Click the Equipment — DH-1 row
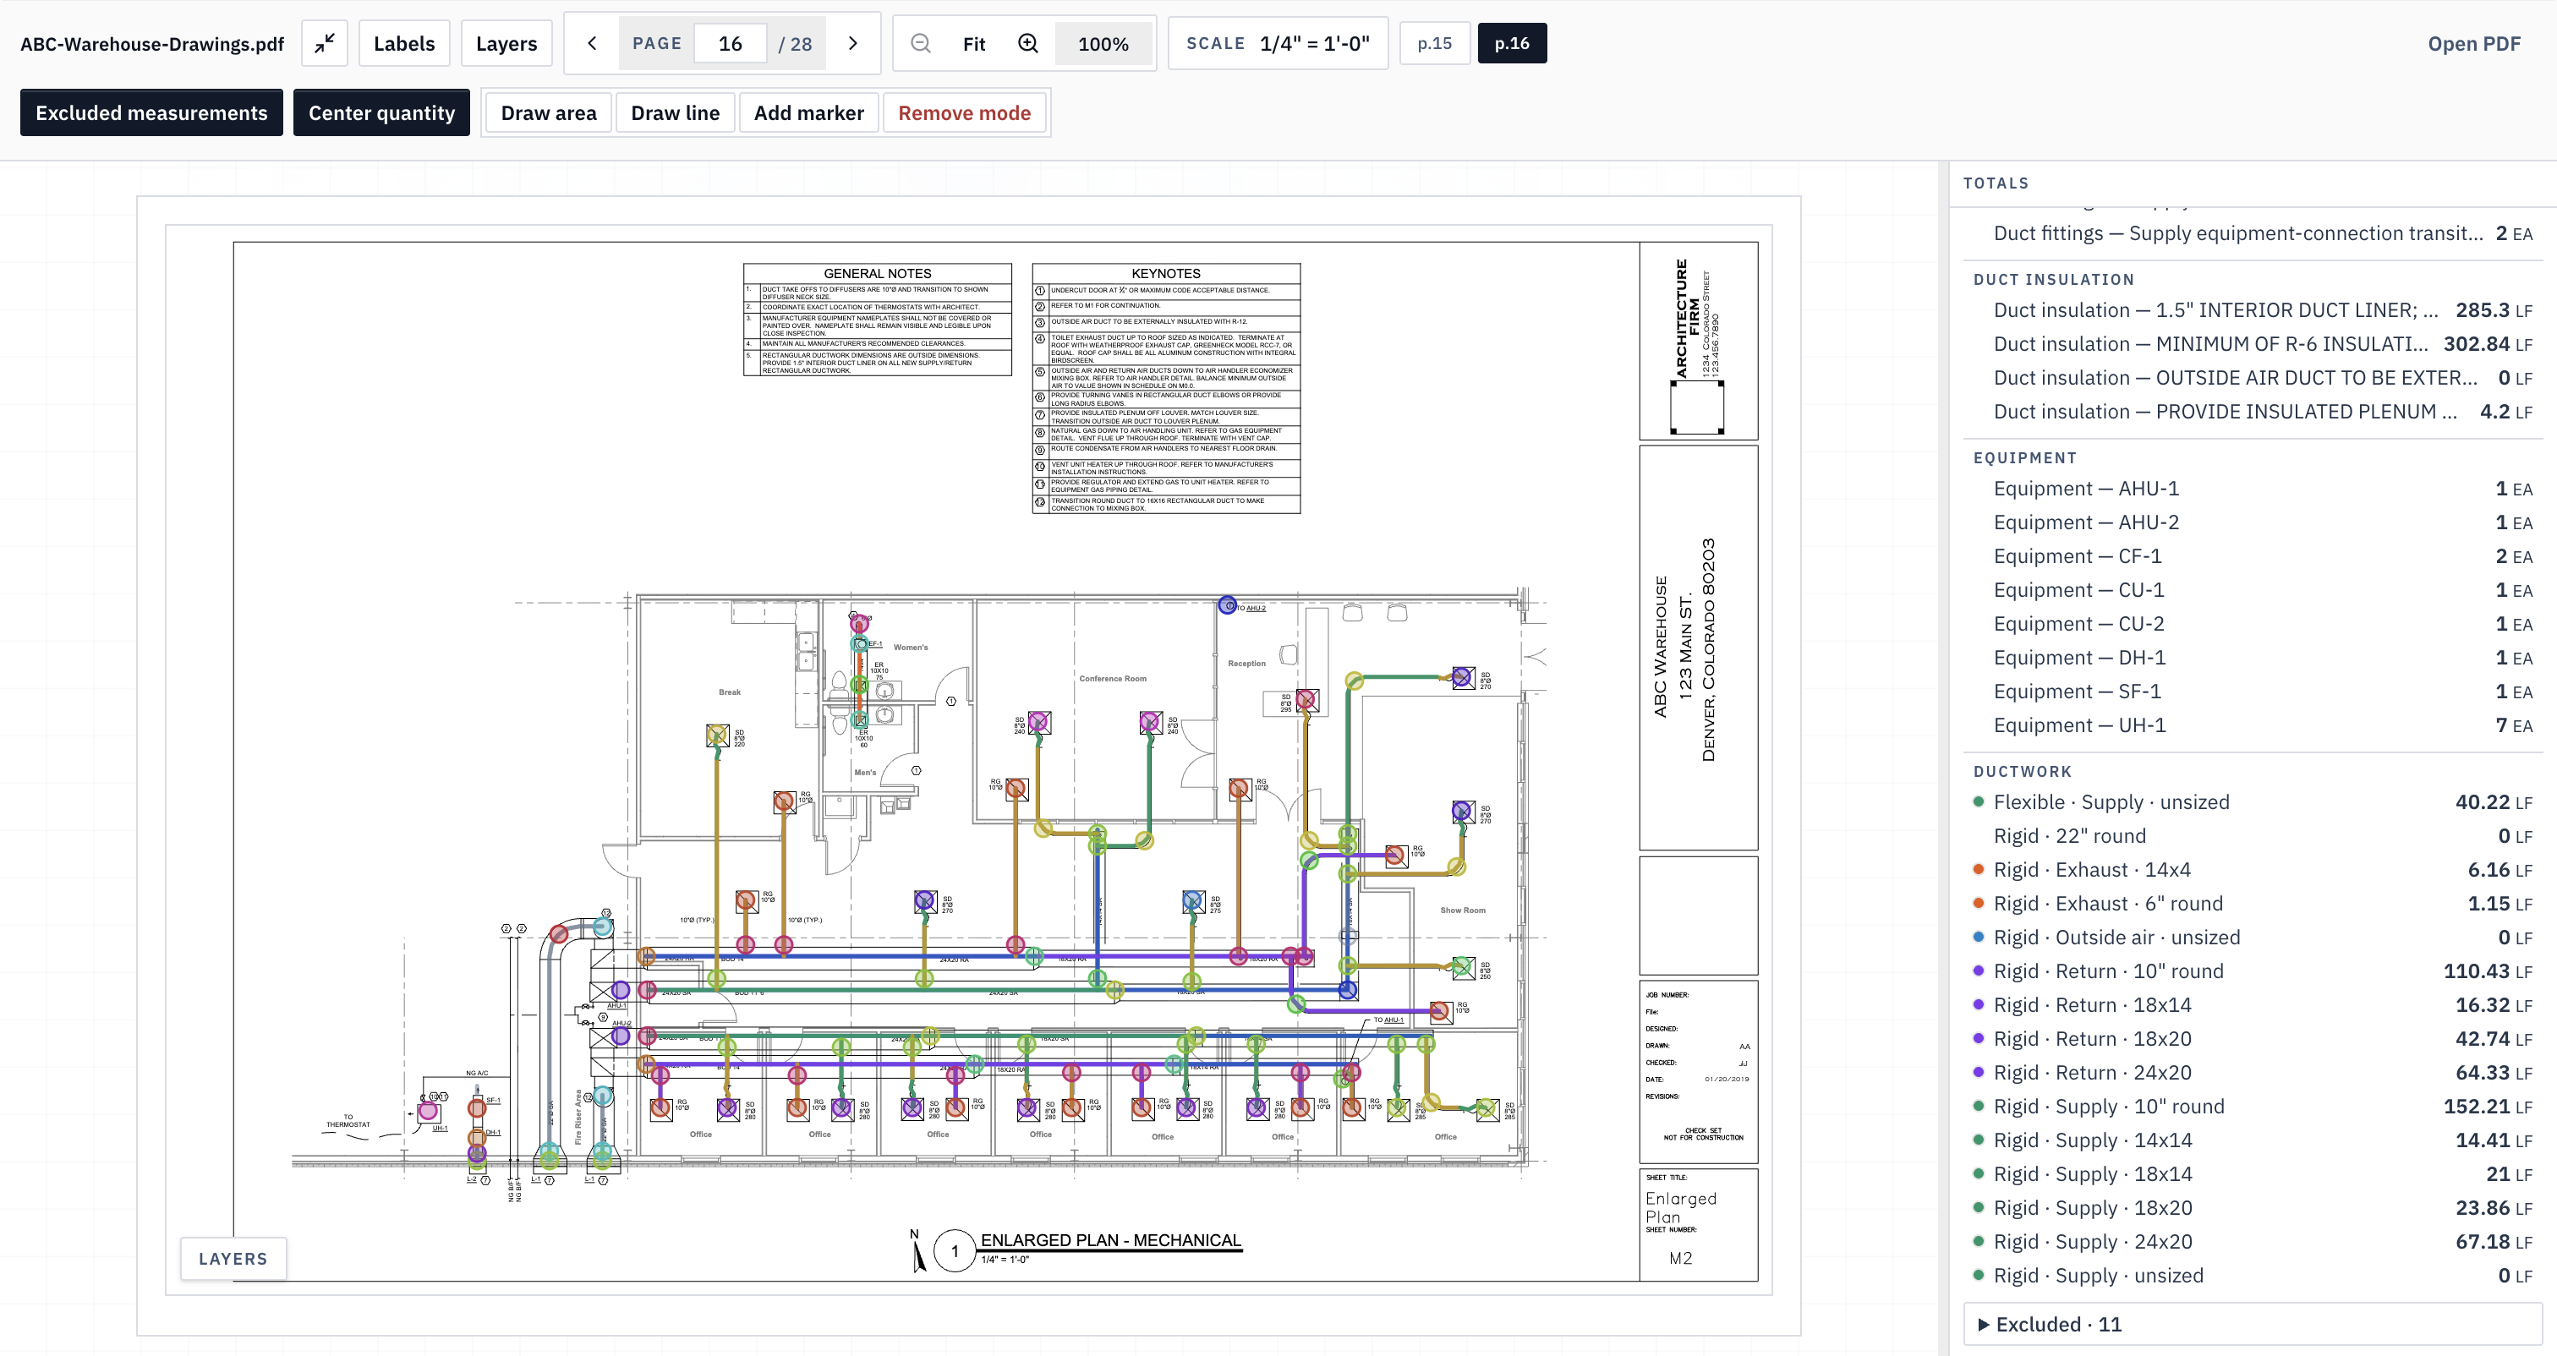Screen dimensions: 2557x1356 2253,659
